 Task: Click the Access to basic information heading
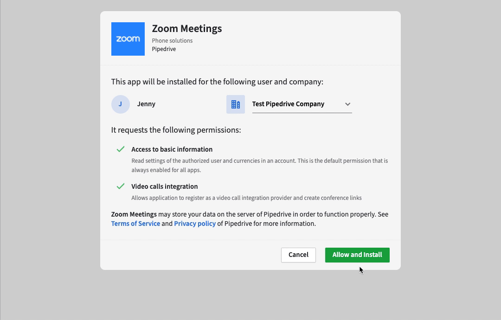172,149
